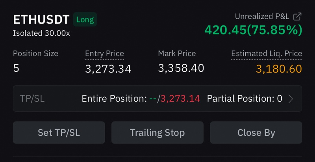Tap the Unrealized P&L label
Image resolution: width=315 pixels, height=162 pixels.
pos(262,16)
